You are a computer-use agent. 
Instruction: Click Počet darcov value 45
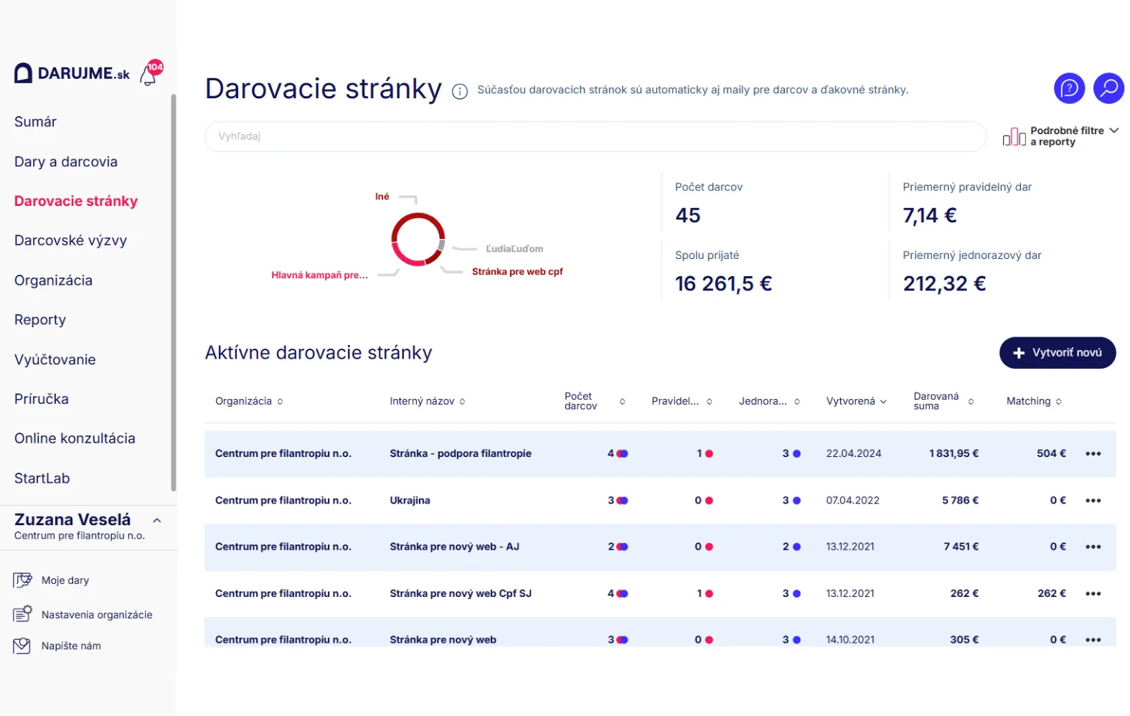pyautogui.click(x=687, y=215)
